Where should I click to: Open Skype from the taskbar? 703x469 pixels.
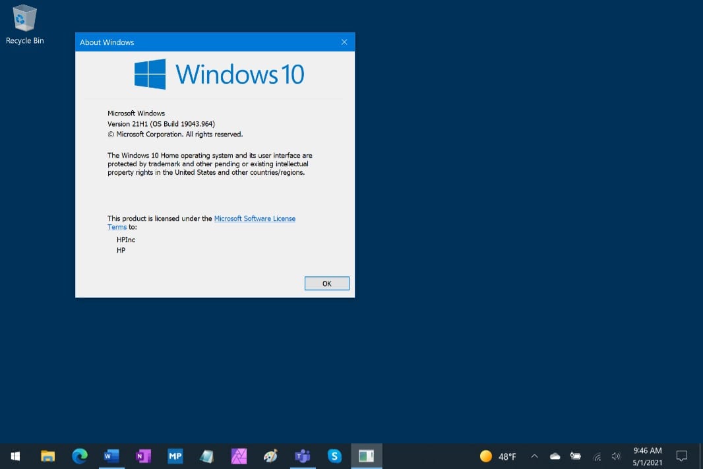pyautogui.click(x=334, y=456)
